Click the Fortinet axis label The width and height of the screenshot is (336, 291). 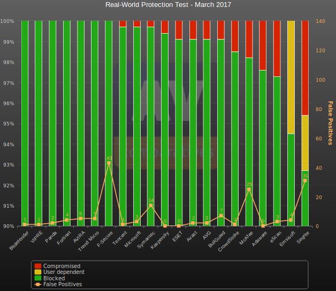pos(64,238)
